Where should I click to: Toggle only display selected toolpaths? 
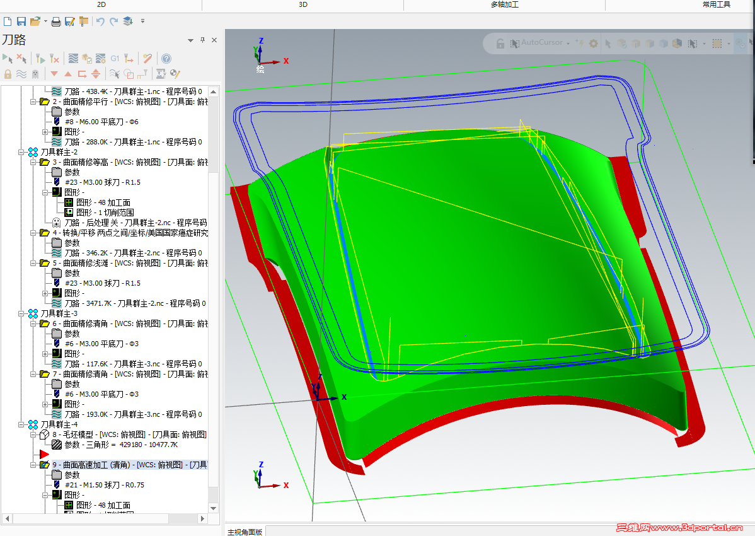point(114,74)
